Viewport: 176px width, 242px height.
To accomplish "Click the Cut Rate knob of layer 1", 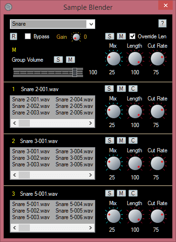I will pyautogui.click(x=157, y=111).
